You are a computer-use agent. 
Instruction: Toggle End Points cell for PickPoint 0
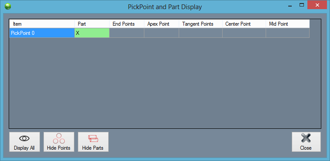[127, 33]
